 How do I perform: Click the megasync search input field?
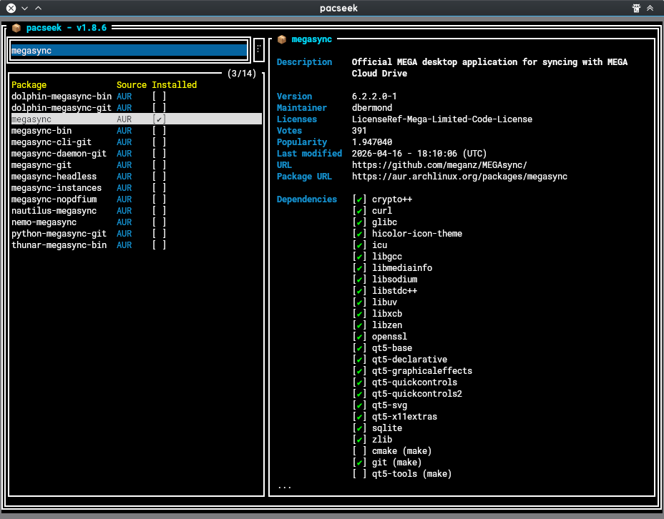point(129,51)
